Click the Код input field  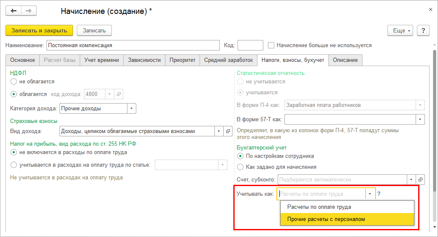point(250,45)
